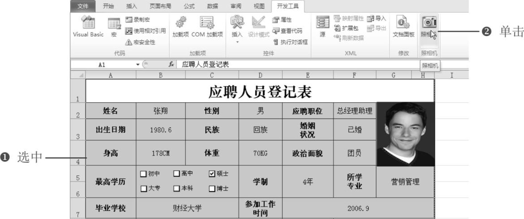Check the 本科 checkbox

tap(177, 188)
